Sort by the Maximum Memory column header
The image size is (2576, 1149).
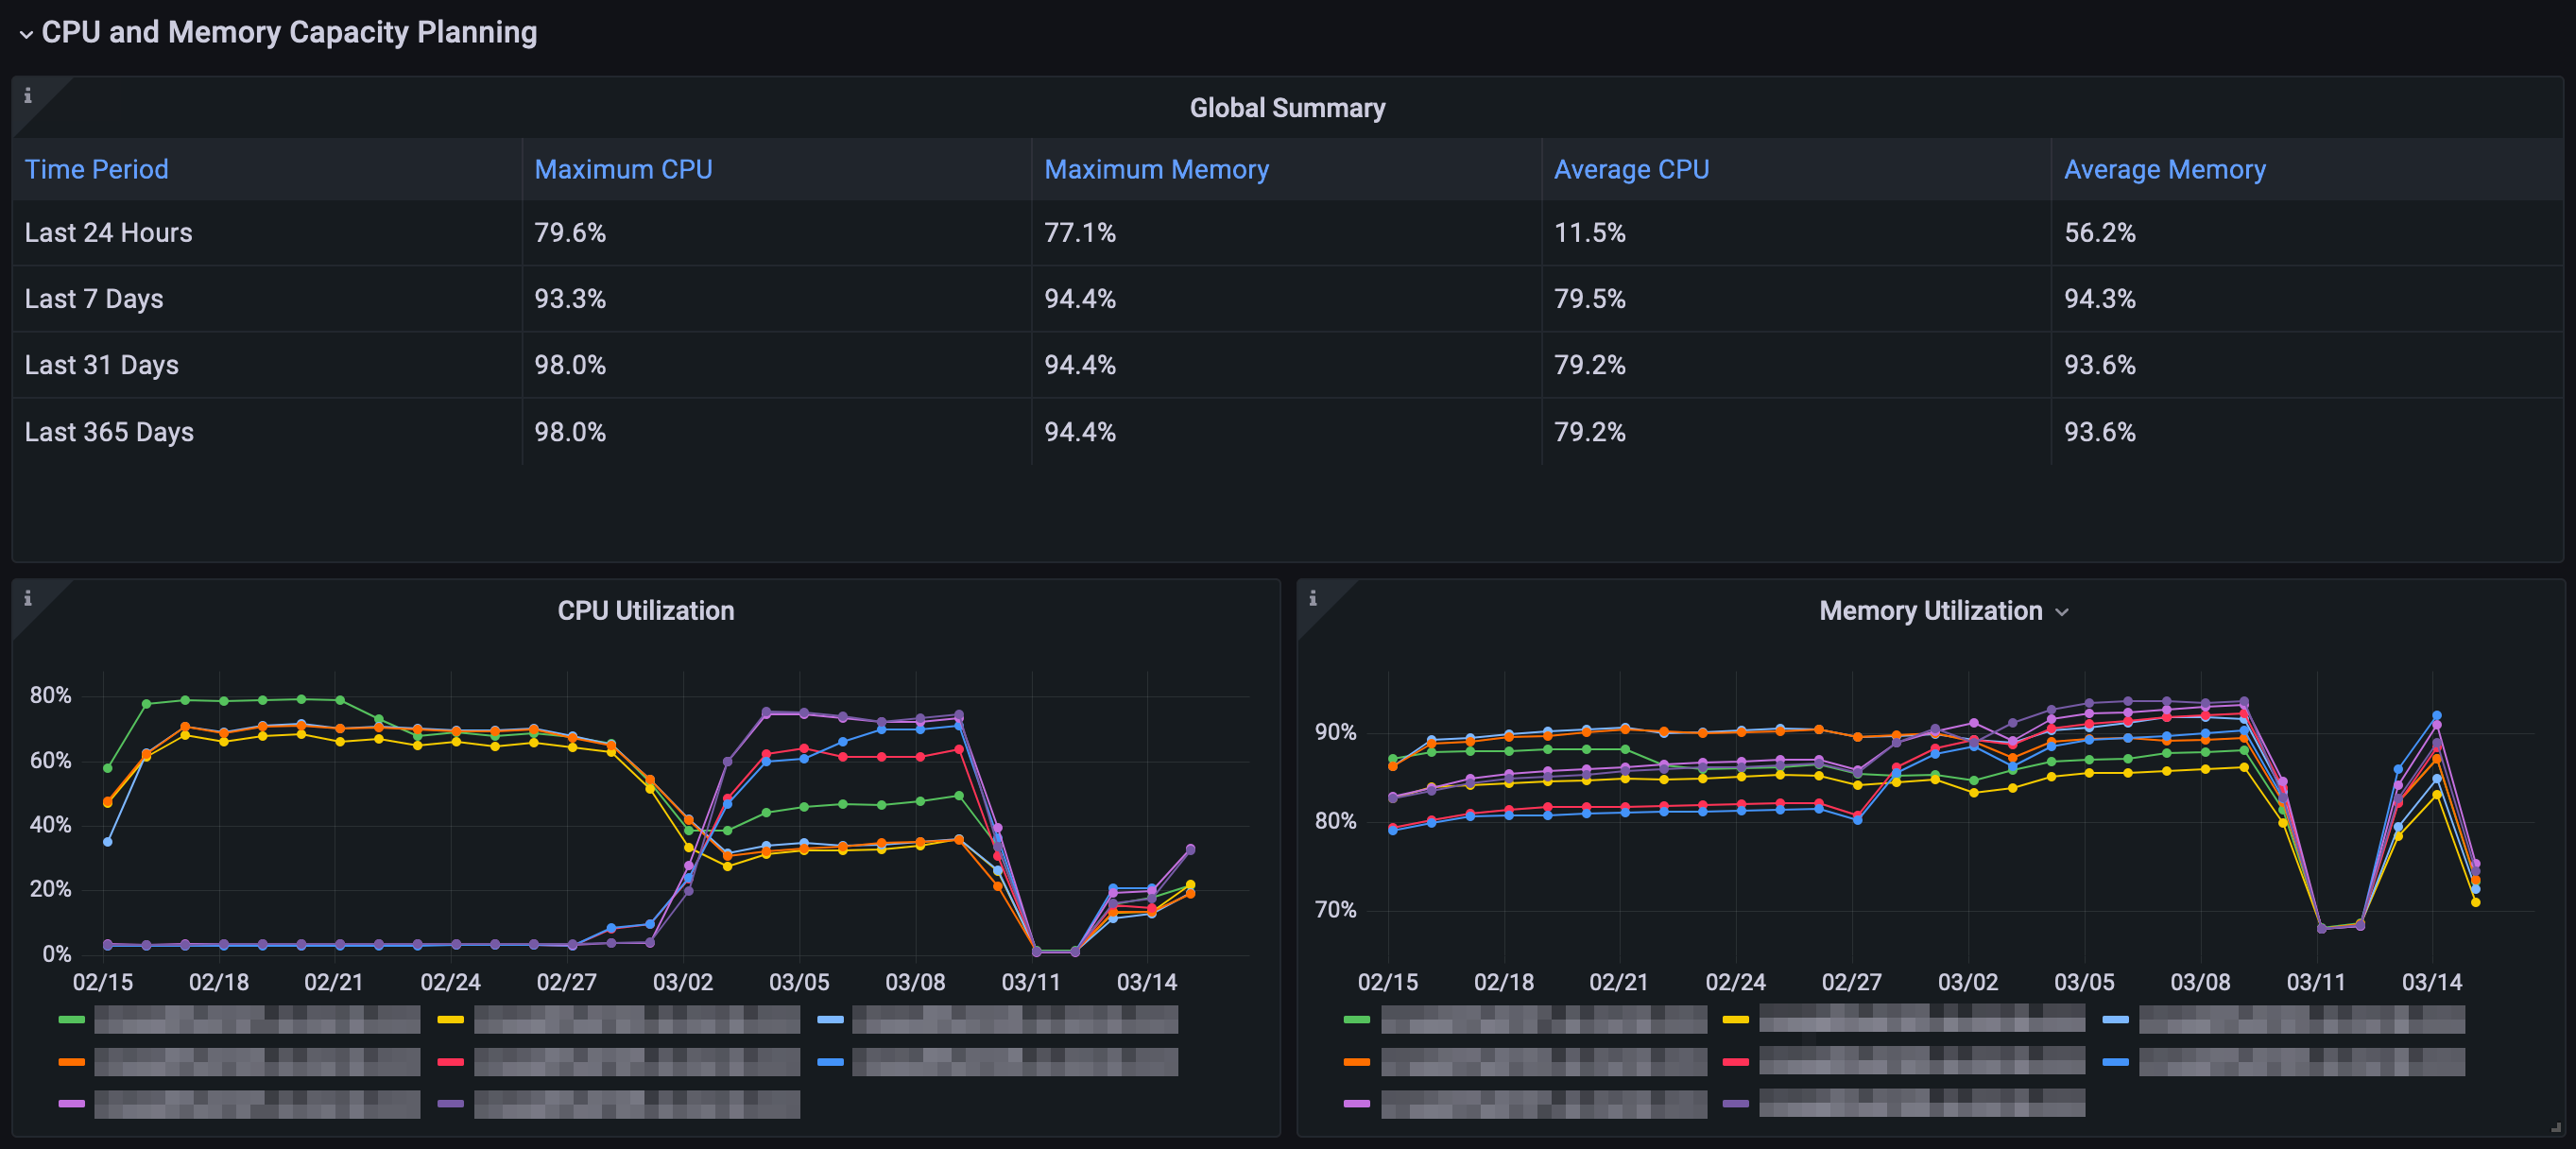(1155, 169)
